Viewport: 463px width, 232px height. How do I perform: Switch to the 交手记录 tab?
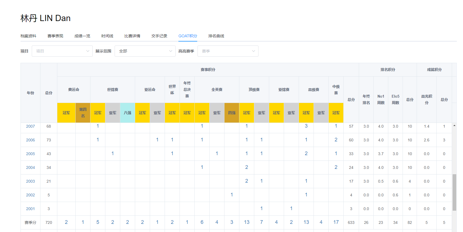(x=159, y=36)
